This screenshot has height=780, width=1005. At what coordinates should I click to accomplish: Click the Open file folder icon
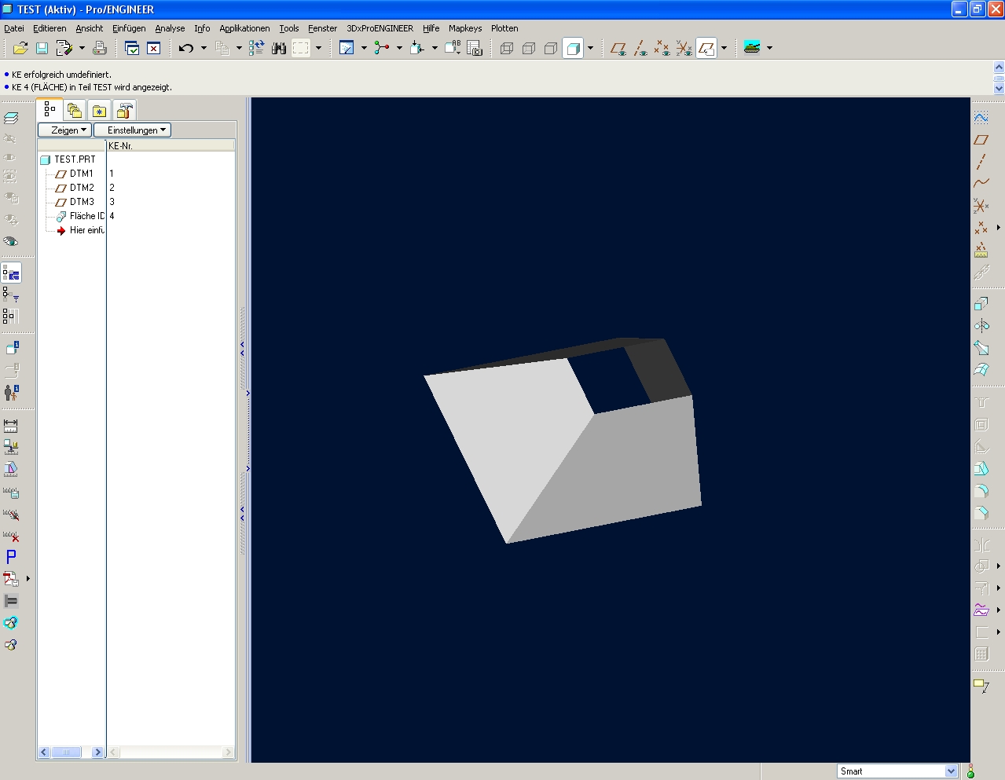point(20,48)
